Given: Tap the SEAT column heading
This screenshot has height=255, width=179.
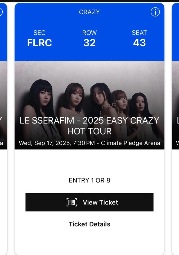Looking at the screenshot, I should [139, 33].
